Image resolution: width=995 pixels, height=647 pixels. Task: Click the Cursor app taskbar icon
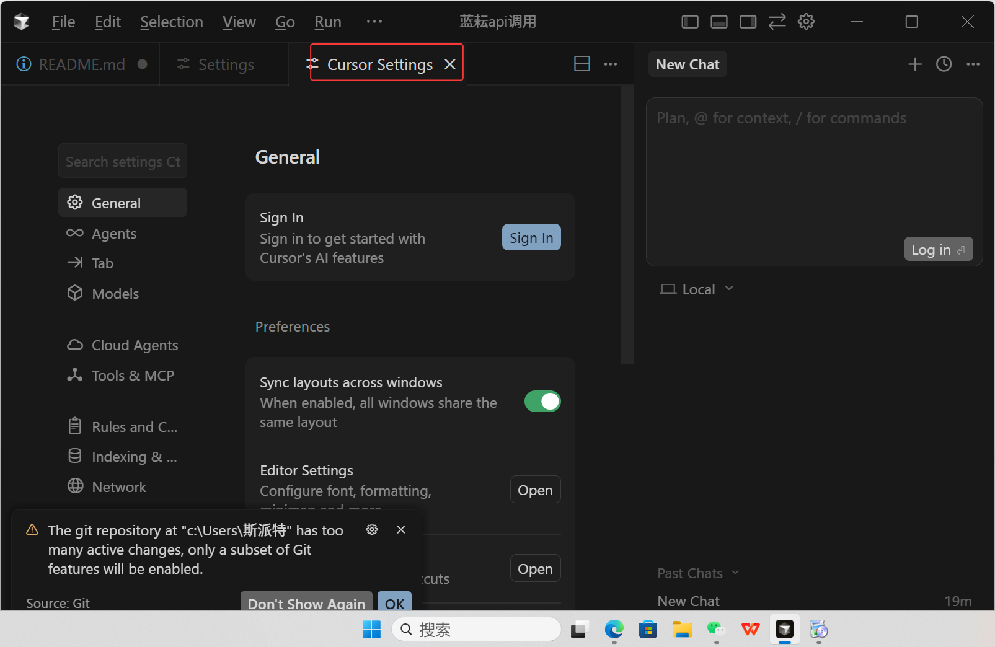785,630
